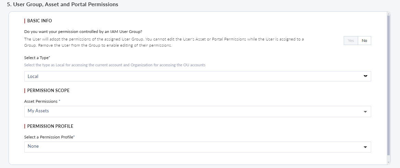
Task: Click the Yes option for IAM User Group
Action: click(x=351, y=41)
